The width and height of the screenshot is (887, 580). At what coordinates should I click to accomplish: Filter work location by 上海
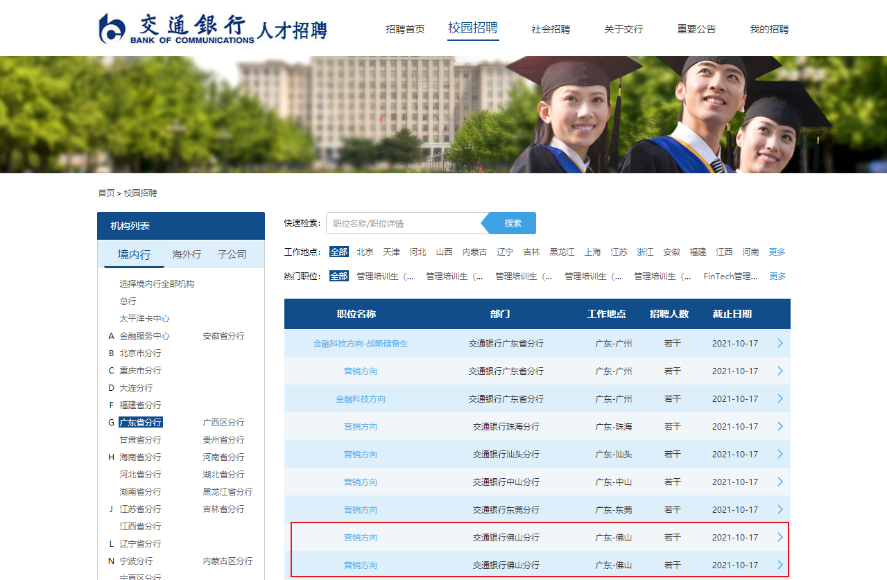pos(592,252)
